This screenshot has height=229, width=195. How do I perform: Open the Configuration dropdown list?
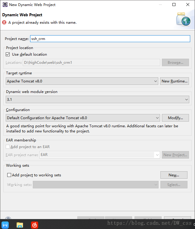(83, 118)
